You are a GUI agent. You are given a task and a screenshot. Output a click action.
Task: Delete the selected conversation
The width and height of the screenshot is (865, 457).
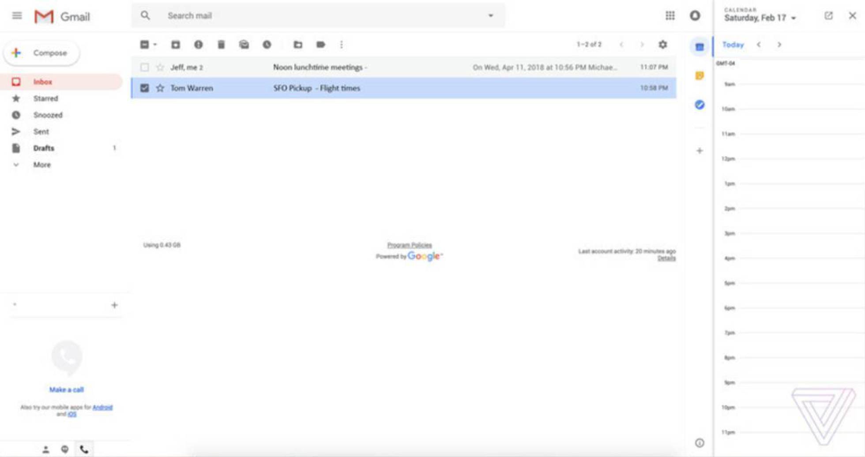pyautogui.click(x=222, y=44)
